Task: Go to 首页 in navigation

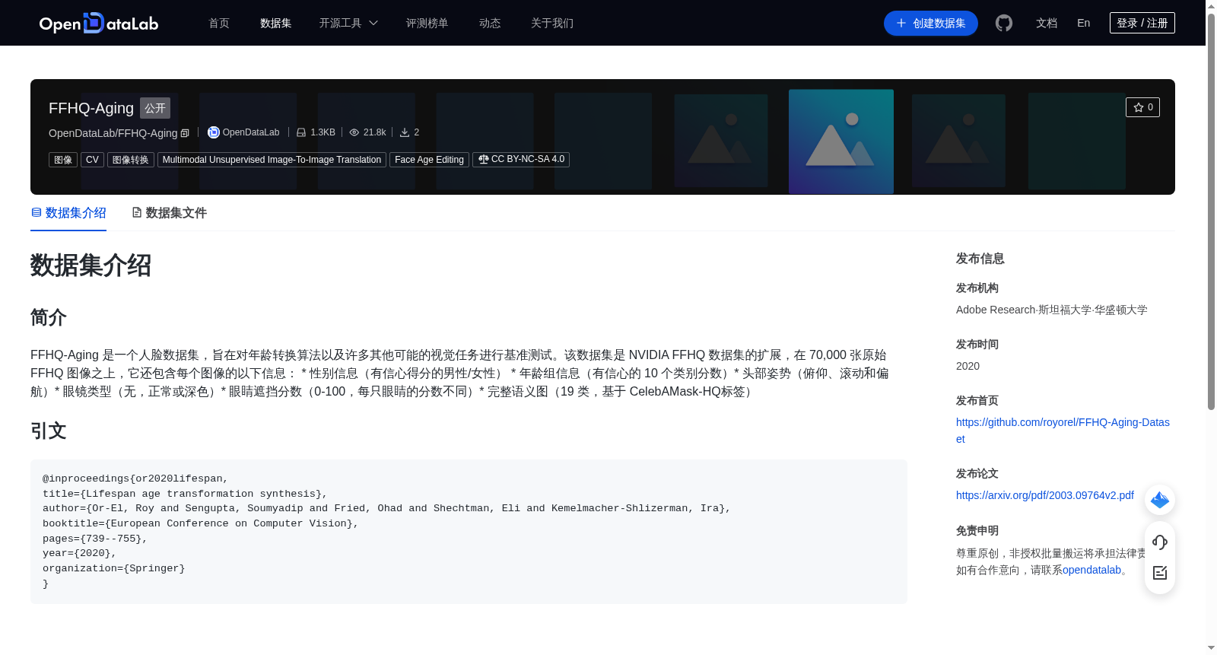Action: pyautogui.click(x=219, y=23)
